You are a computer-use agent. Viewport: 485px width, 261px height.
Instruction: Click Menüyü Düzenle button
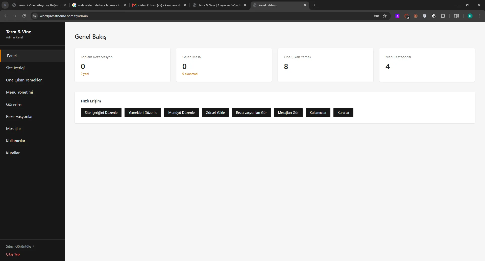coord(181,113)
